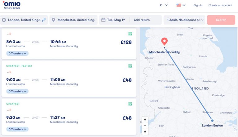Click the Sign in link
238x137 pixels.
198,5
